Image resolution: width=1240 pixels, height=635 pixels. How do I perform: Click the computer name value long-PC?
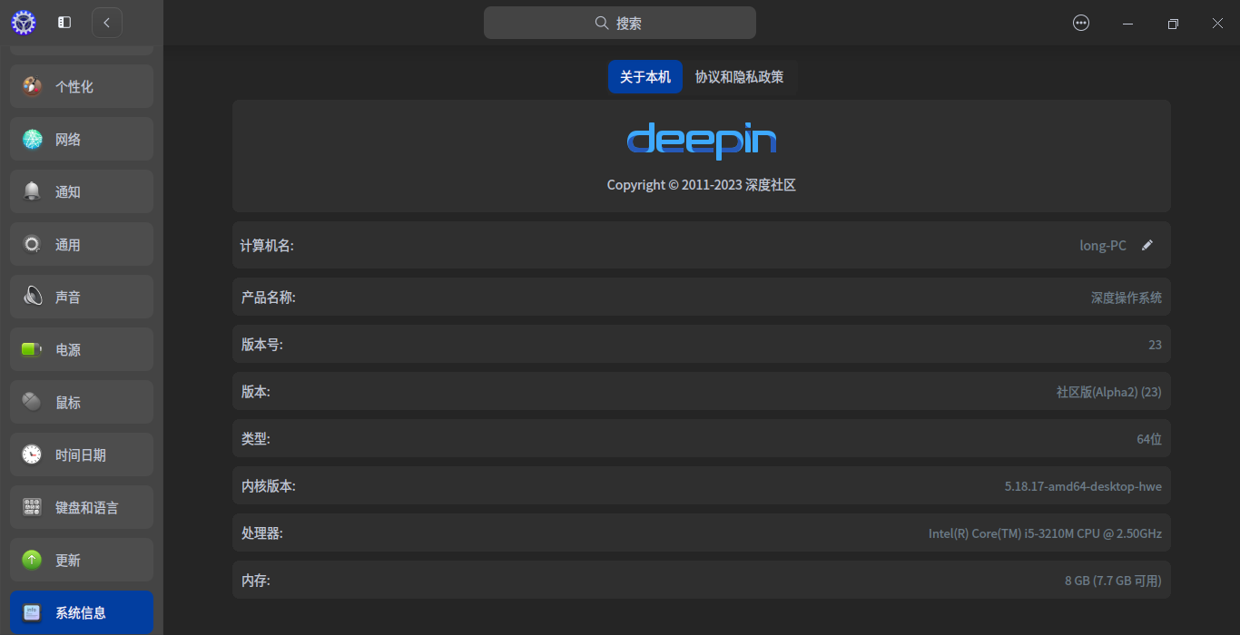(x=1103, y=245)
